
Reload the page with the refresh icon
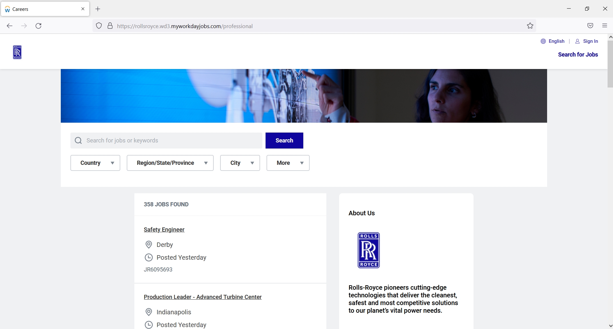(38, 26)
